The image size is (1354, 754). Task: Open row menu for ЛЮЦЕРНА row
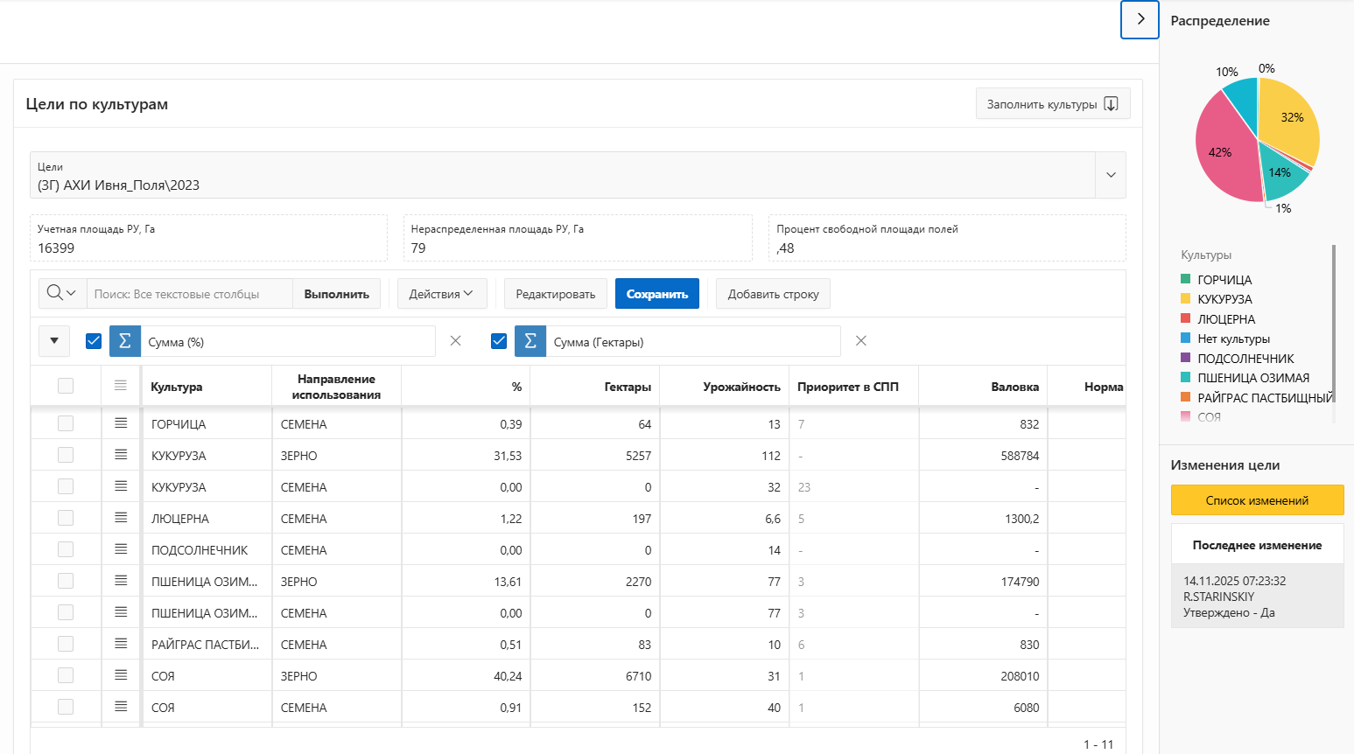(x=121, y=518)
